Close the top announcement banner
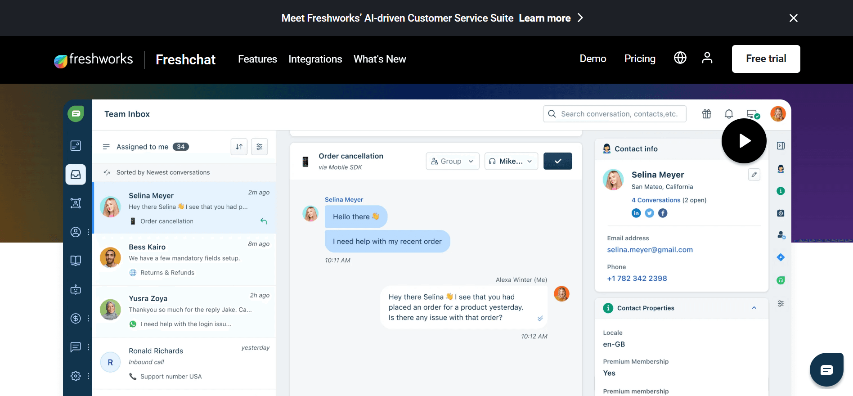The width and height of the screenshot is (853, 396). click(x=794, y=18)
